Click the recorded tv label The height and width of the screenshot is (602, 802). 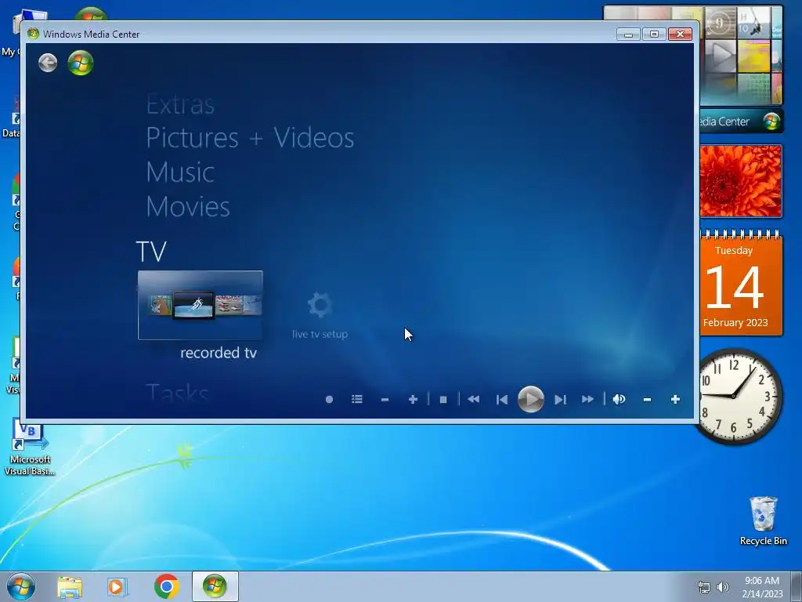[x=219, y=353]
